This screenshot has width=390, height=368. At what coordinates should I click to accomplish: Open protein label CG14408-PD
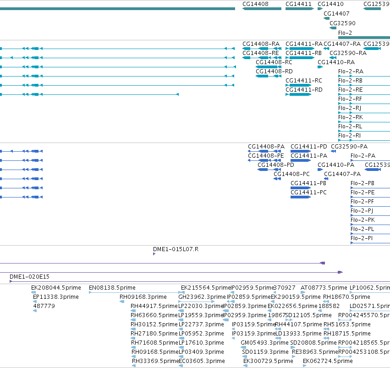coord(276,165)
